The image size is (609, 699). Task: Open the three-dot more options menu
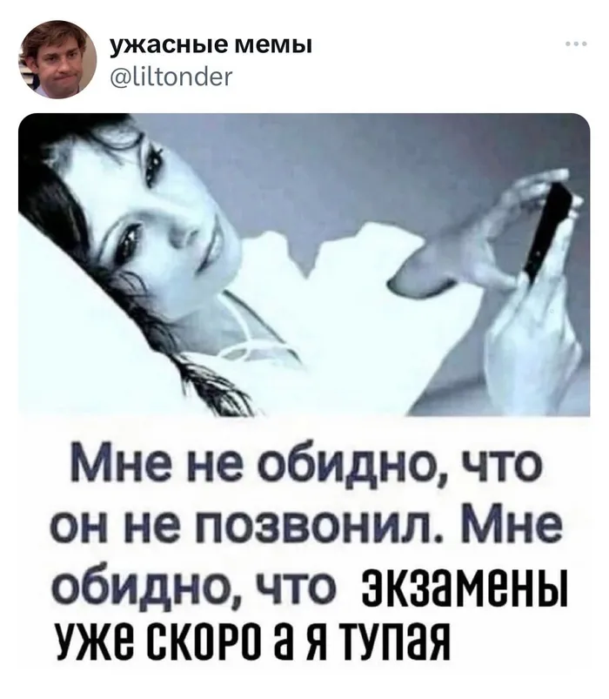point(577,44)
